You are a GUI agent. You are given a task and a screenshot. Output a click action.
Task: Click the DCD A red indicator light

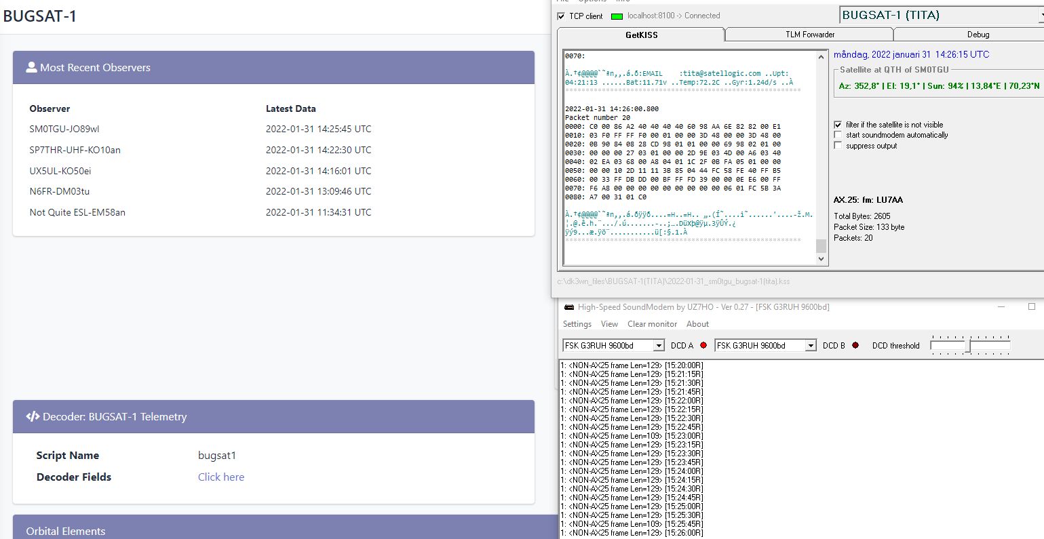[703, 346]
